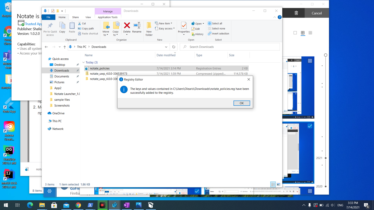Click the Rename icon in Organize group
374x210 pixels.
pyautogui.click(x=137, y=25)
